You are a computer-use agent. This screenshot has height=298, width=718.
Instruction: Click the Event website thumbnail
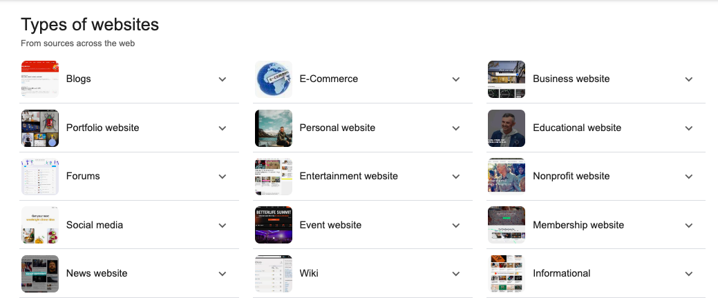click(x=274, y=225)
